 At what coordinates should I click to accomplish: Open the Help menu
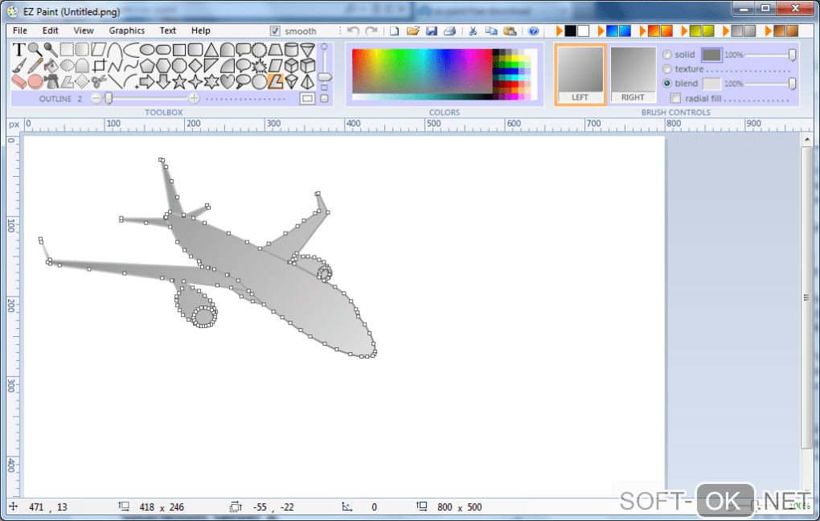[x=201, y=31]
